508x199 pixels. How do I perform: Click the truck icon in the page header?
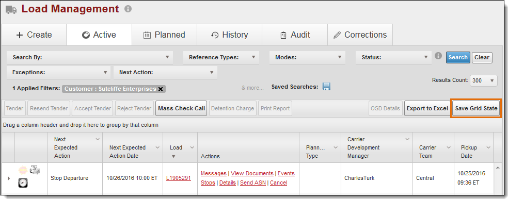(11, 10)
